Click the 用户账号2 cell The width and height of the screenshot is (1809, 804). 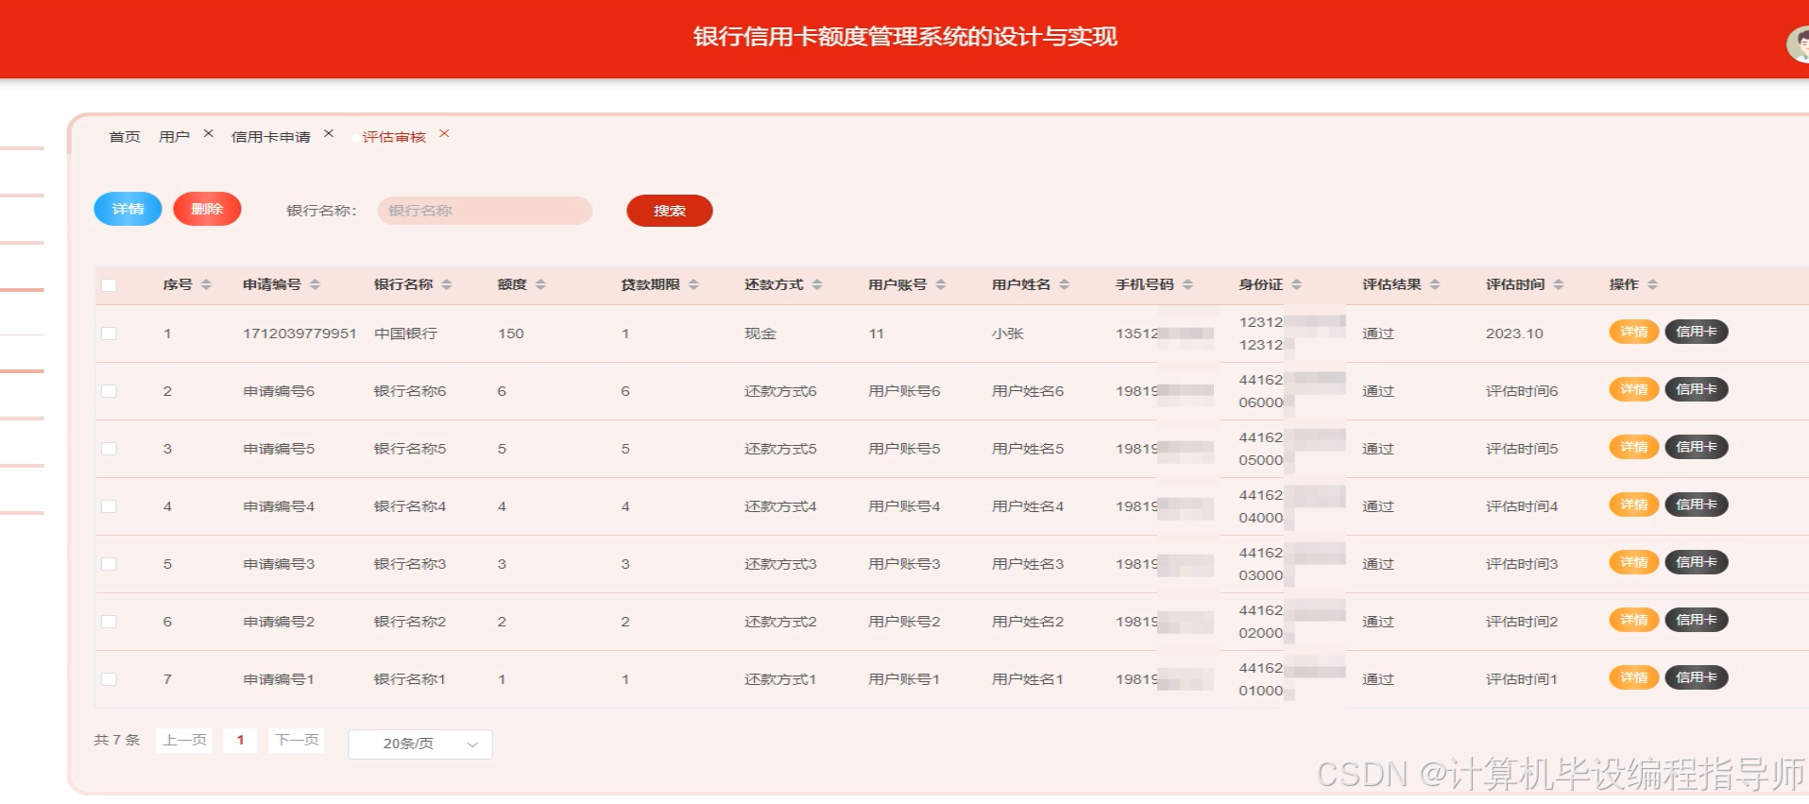904,622
